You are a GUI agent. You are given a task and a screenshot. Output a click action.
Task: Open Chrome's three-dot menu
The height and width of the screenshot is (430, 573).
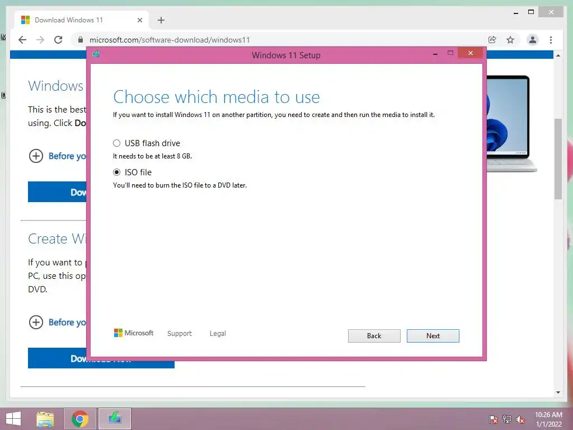[551, 40]
